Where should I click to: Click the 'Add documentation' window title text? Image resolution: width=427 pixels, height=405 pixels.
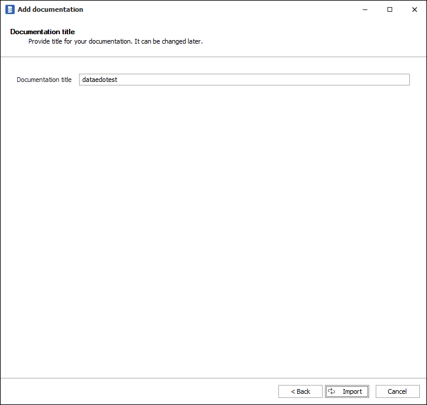tap(50, 9)
